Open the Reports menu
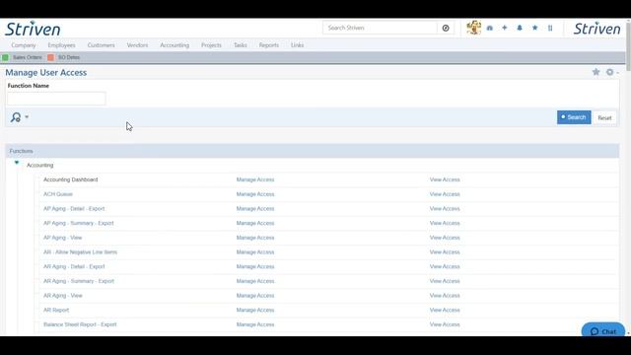 click(x=269, y=45)
